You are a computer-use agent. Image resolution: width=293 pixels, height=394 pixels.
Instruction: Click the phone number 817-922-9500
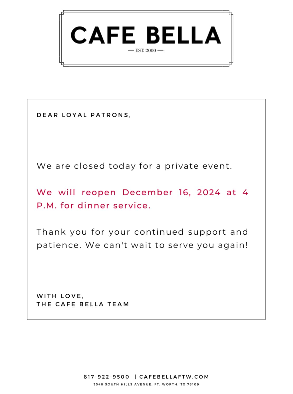(107, 377)
